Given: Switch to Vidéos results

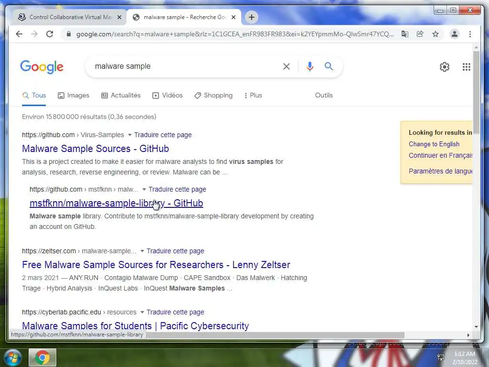Looking at the screenshot, I should pos(168,96).
